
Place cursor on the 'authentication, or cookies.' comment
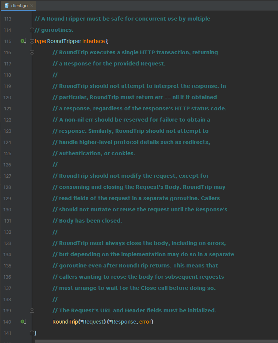[97, 153]
